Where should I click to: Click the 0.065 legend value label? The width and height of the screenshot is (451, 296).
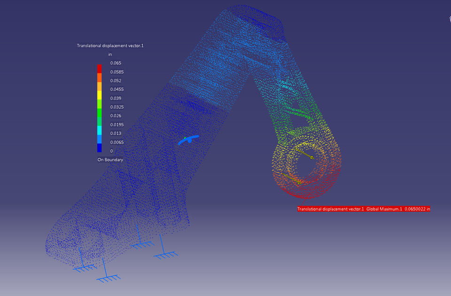(115, 63)
